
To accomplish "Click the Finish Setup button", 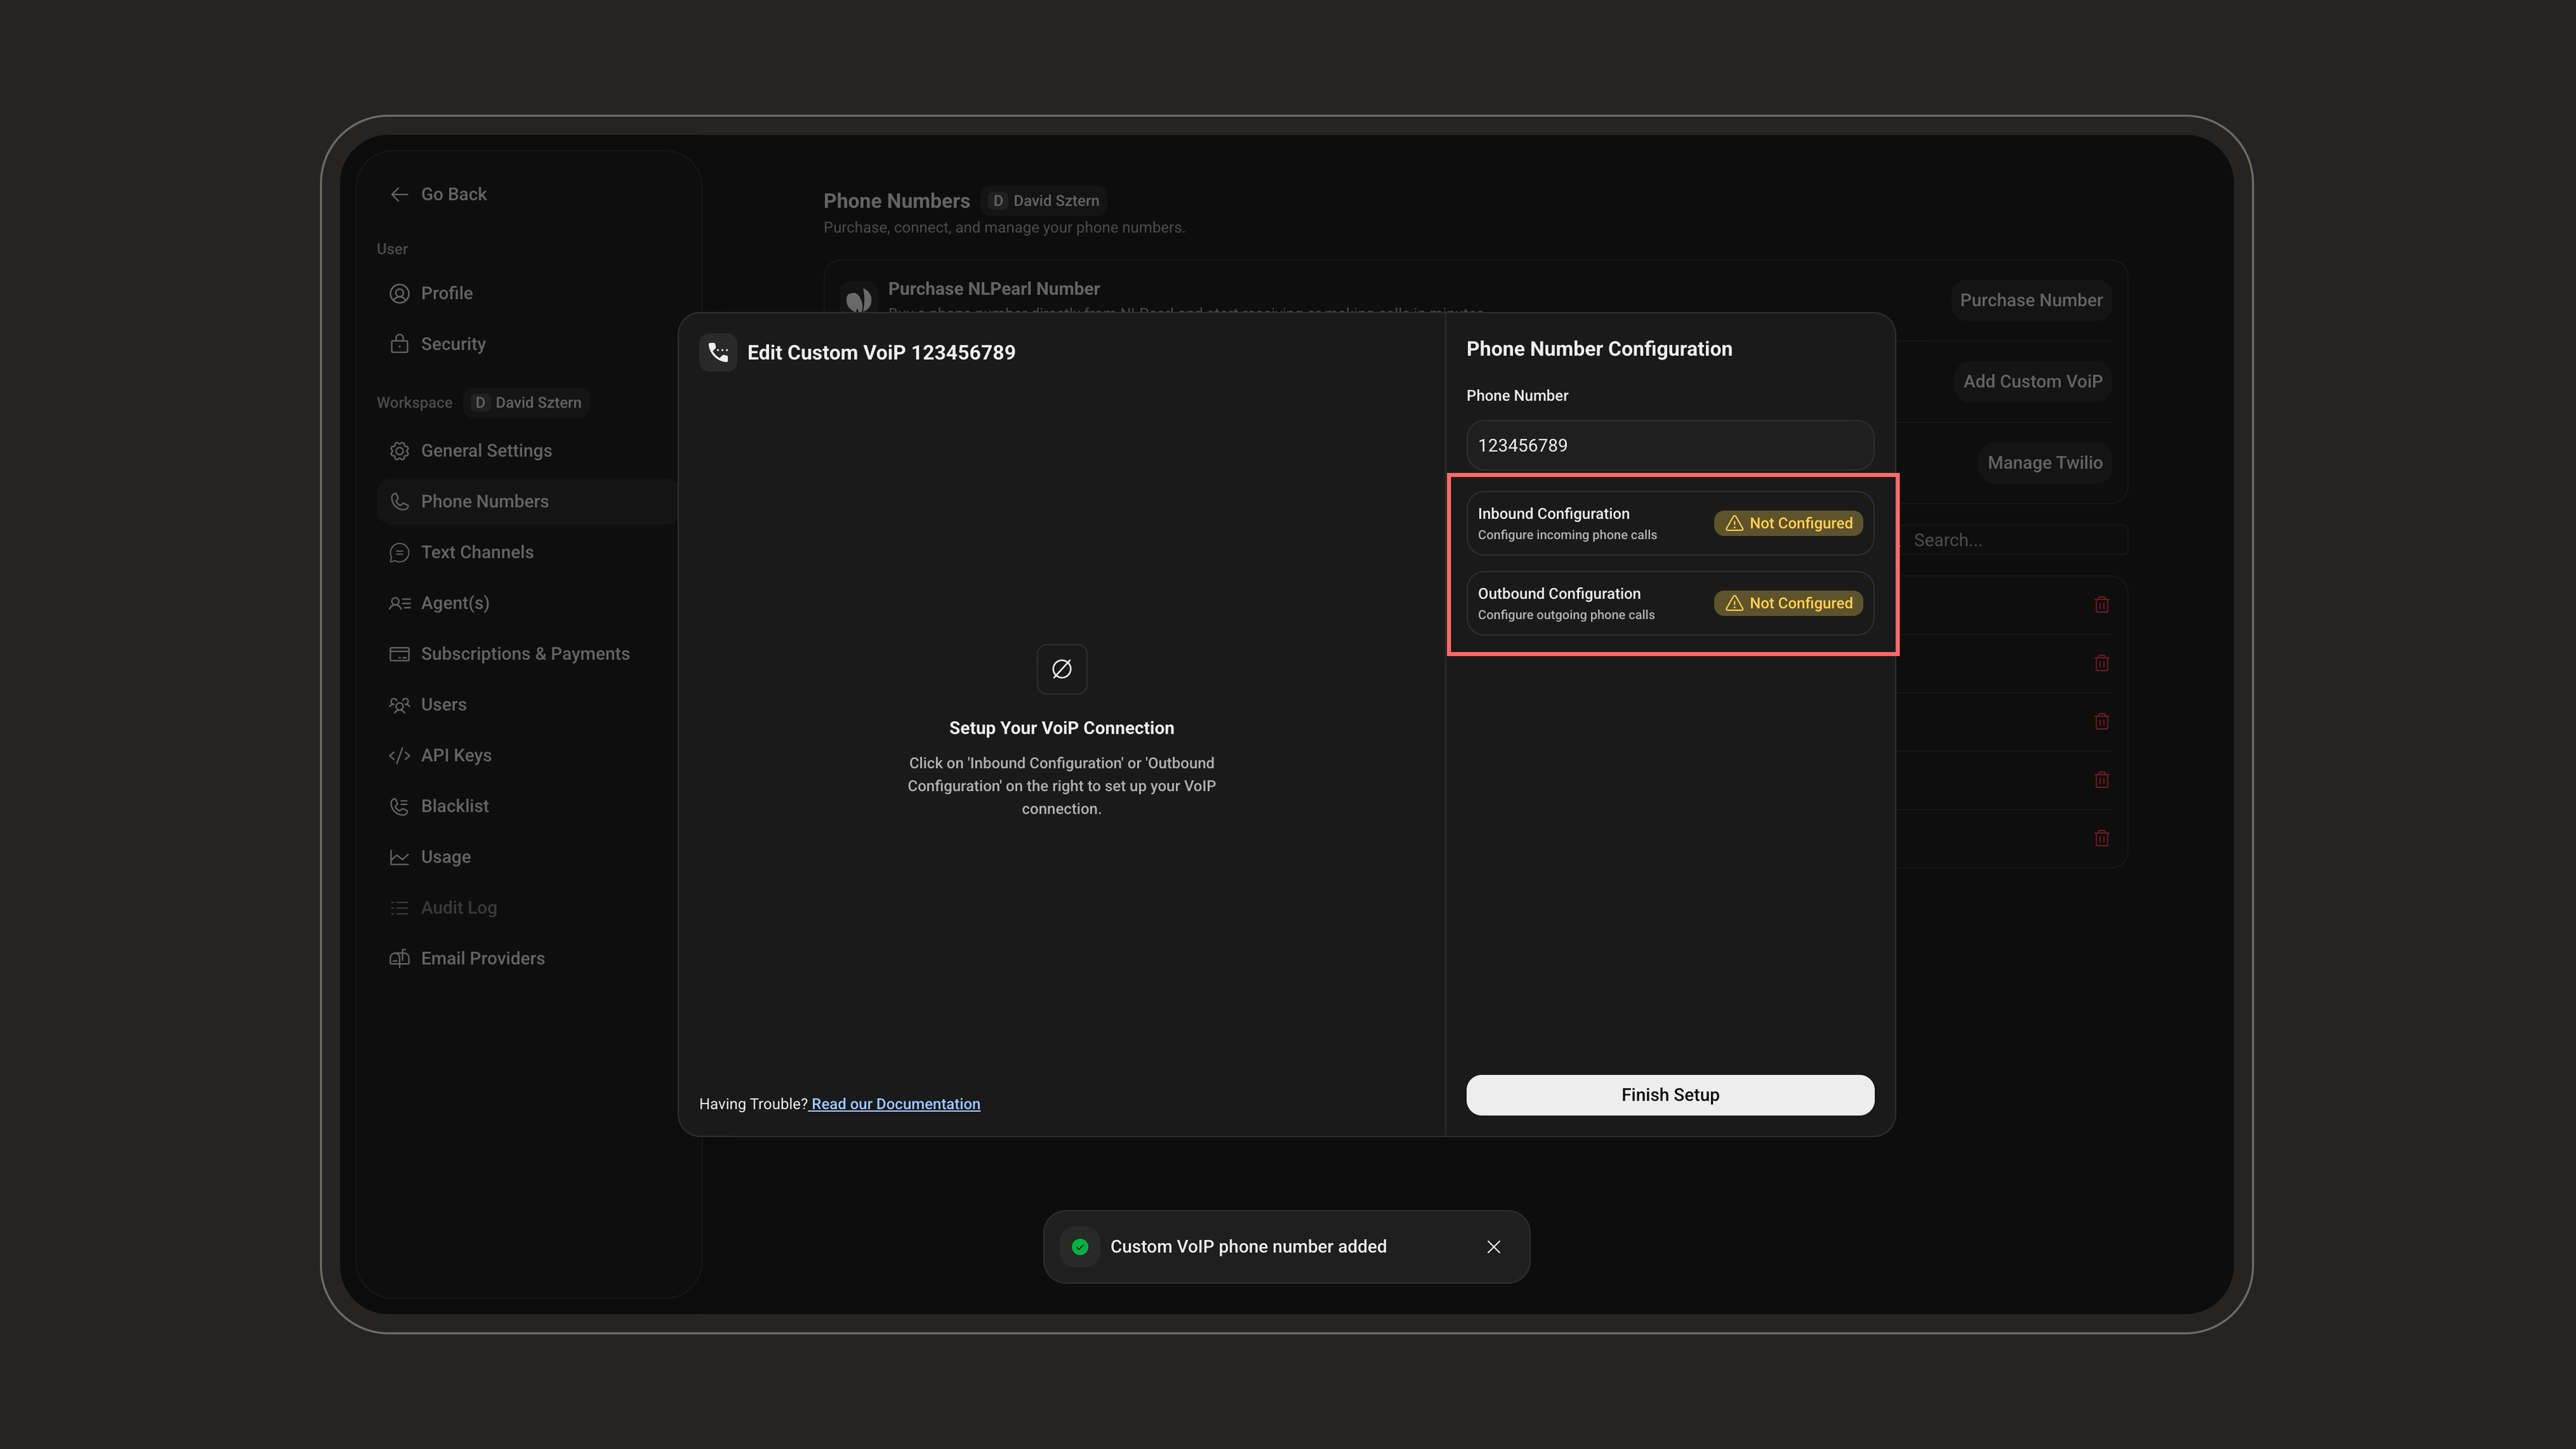I will (1669, 1095).
